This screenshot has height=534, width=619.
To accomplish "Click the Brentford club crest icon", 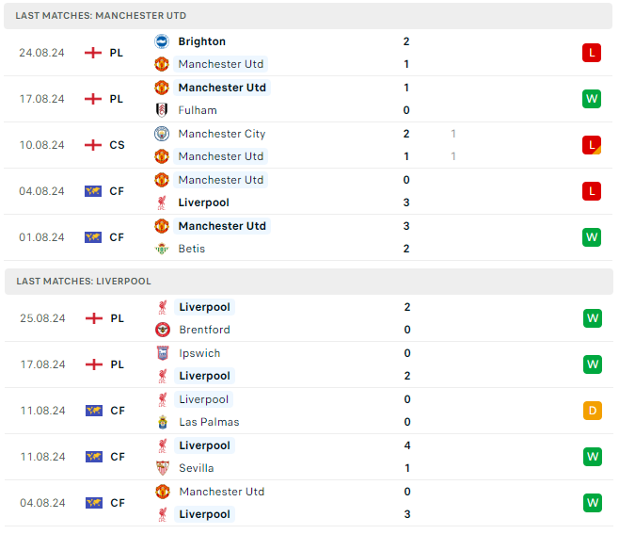I will point(162,330).
